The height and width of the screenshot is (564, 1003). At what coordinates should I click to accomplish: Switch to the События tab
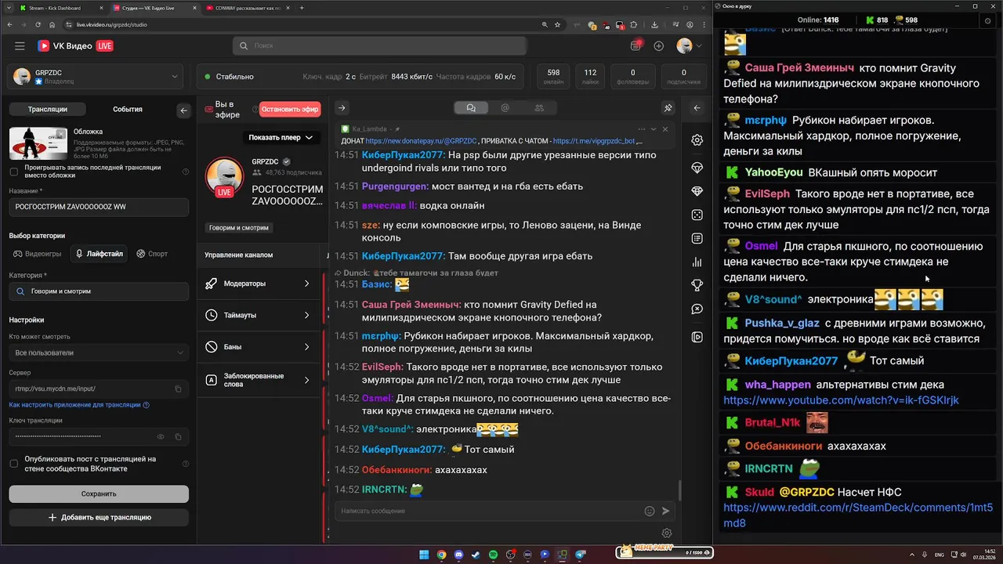(x=128, y=110)
